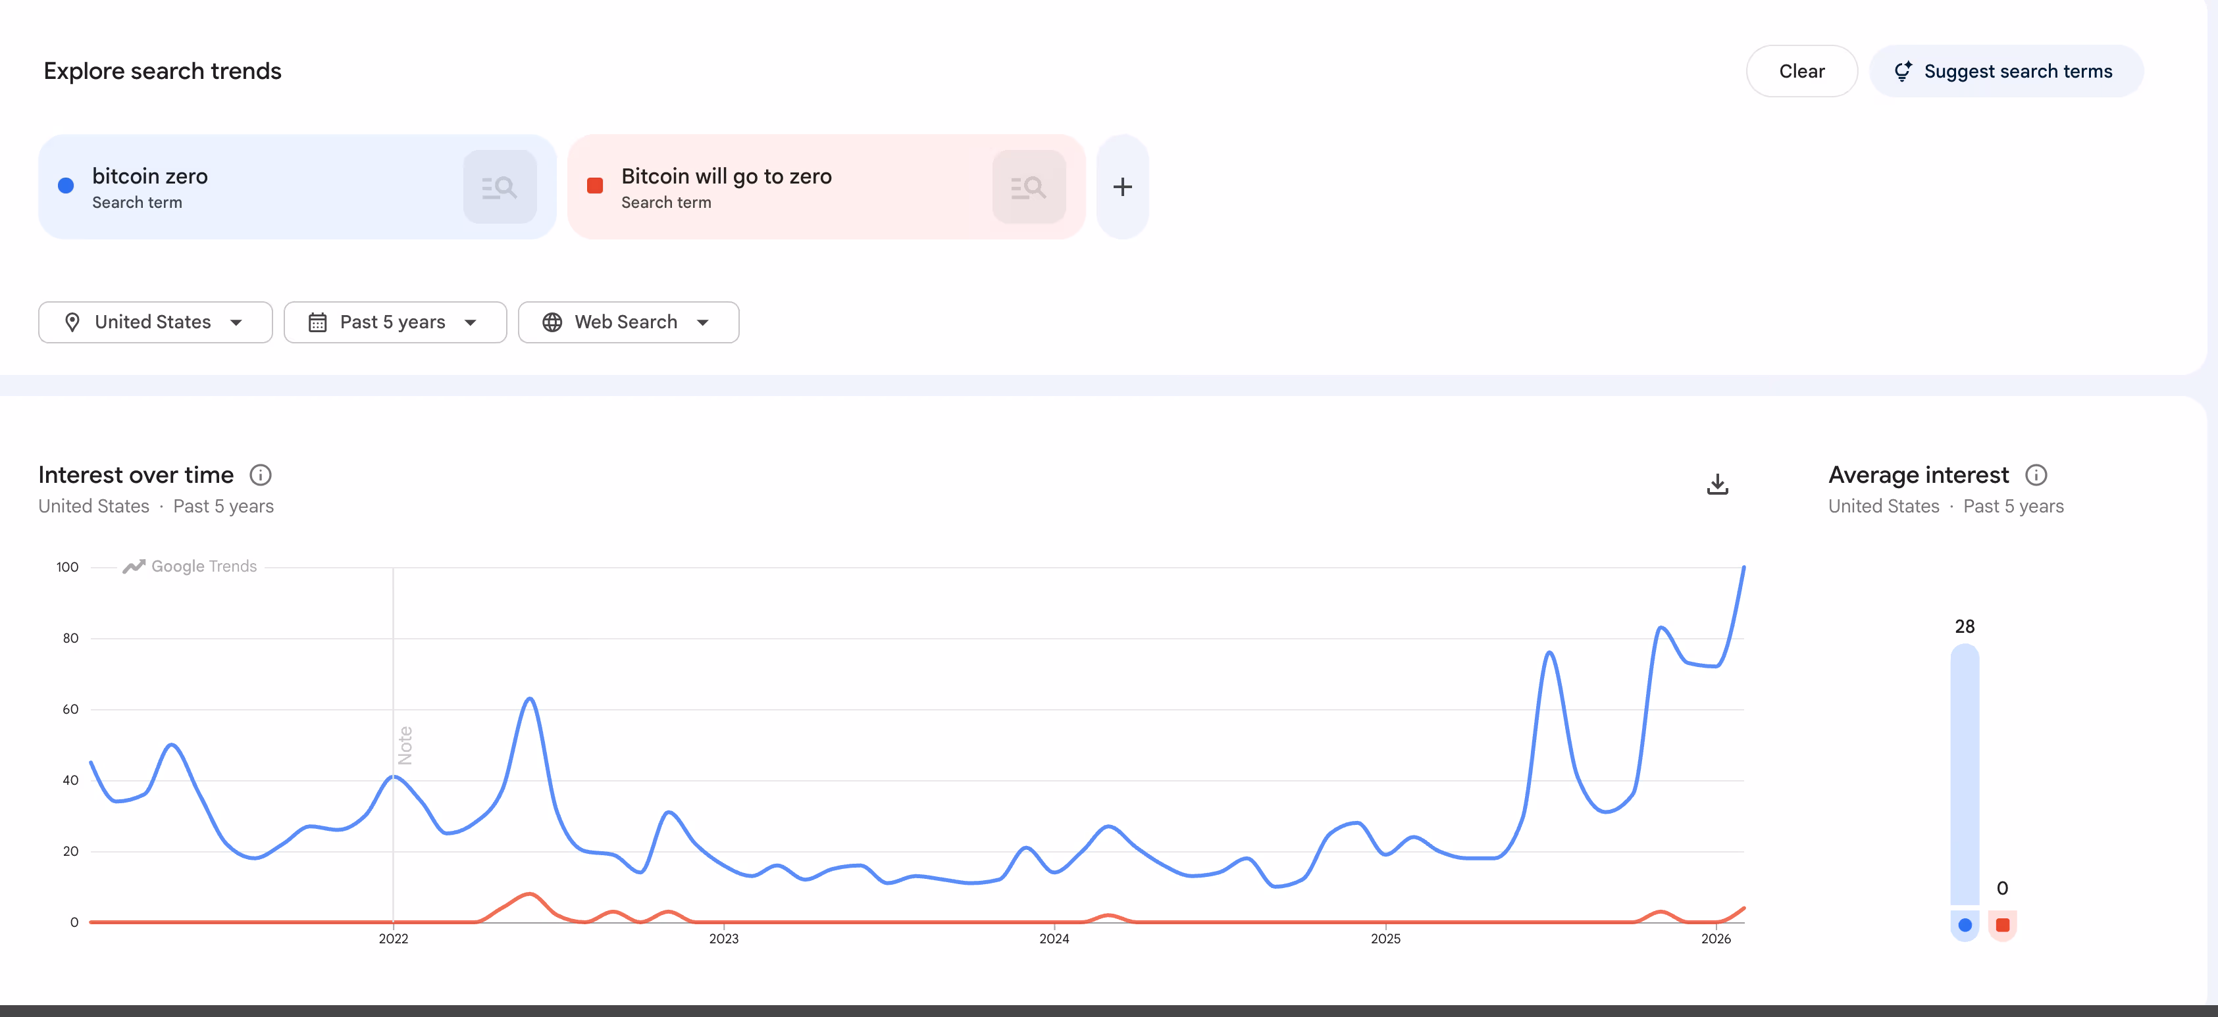Screen dimensions: 2218x1017
Task: Edit the Bitcoin will go to zero term
Action: tap(726, 176)
